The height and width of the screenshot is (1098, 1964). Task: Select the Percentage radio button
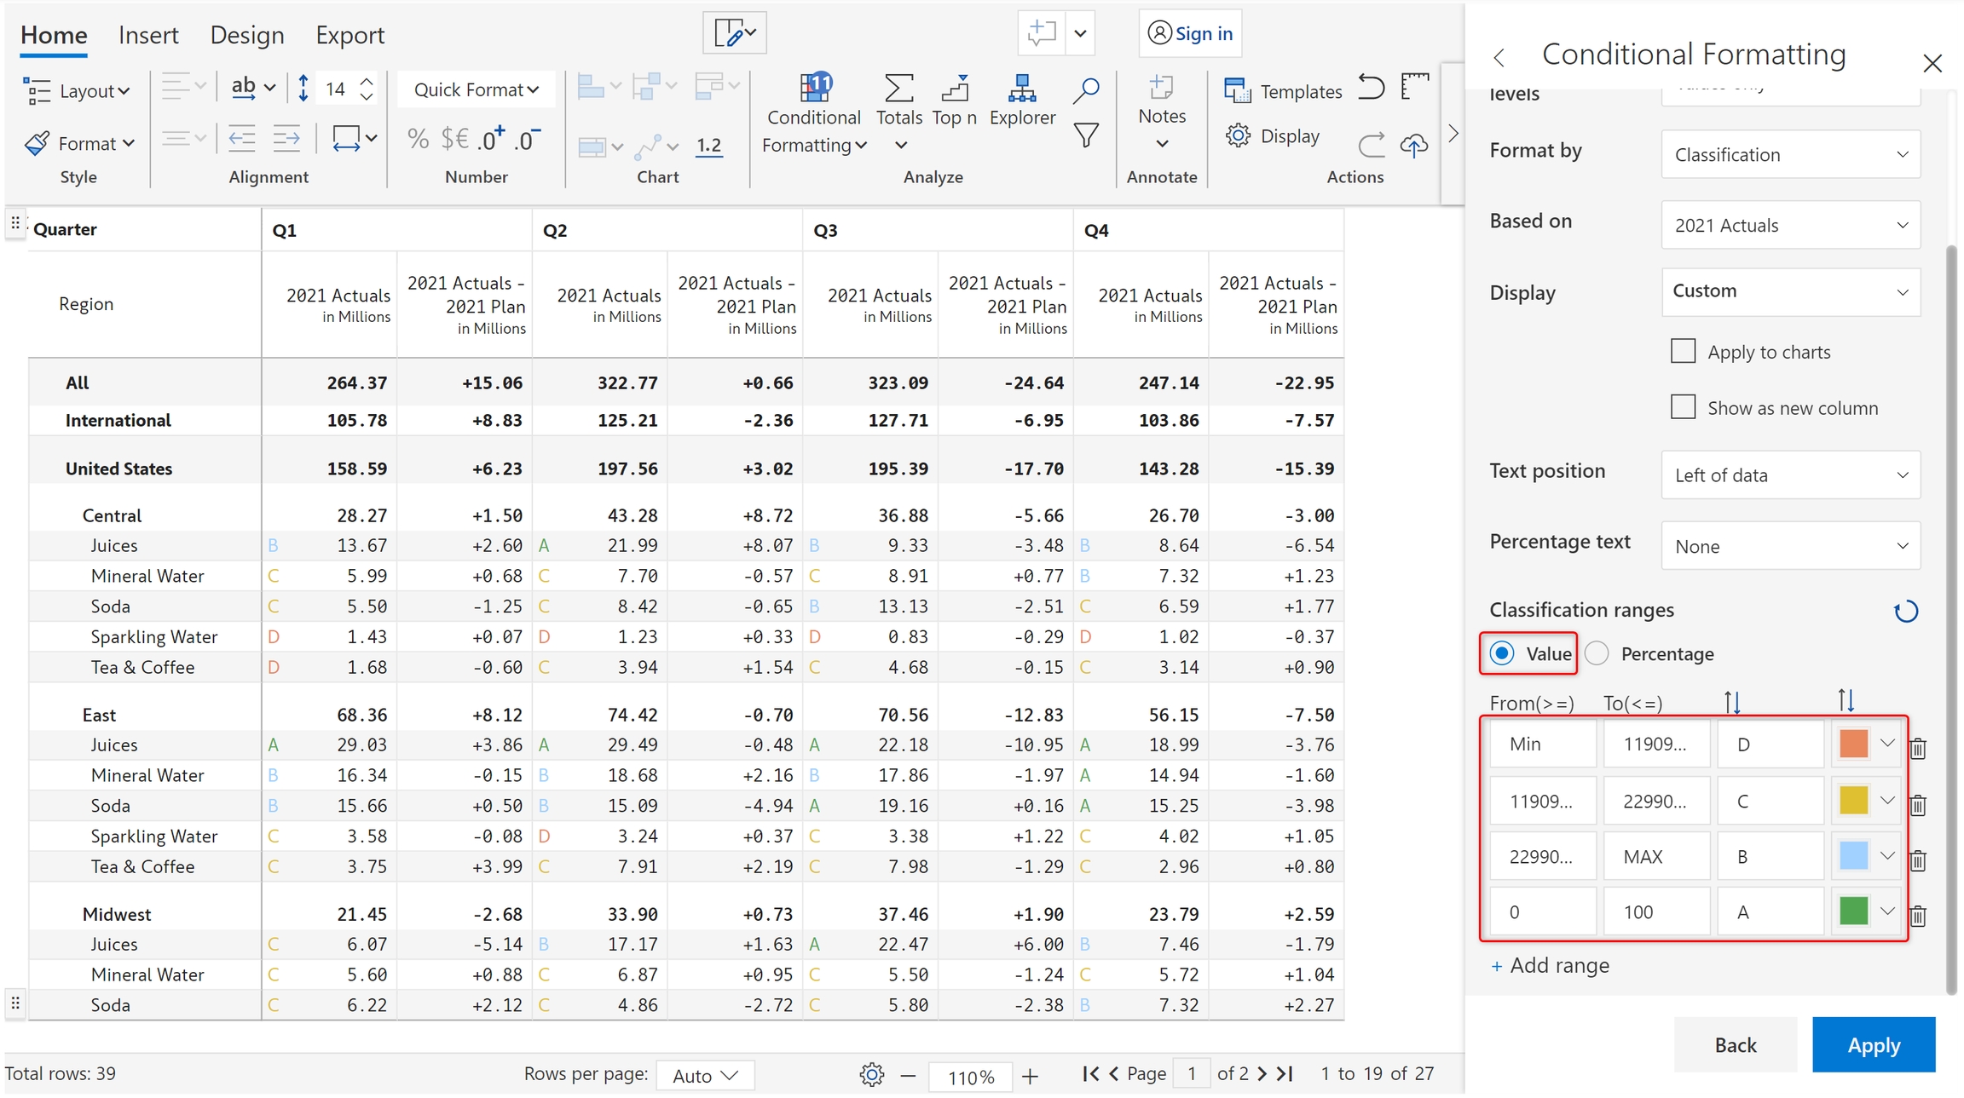(1597, 653)
